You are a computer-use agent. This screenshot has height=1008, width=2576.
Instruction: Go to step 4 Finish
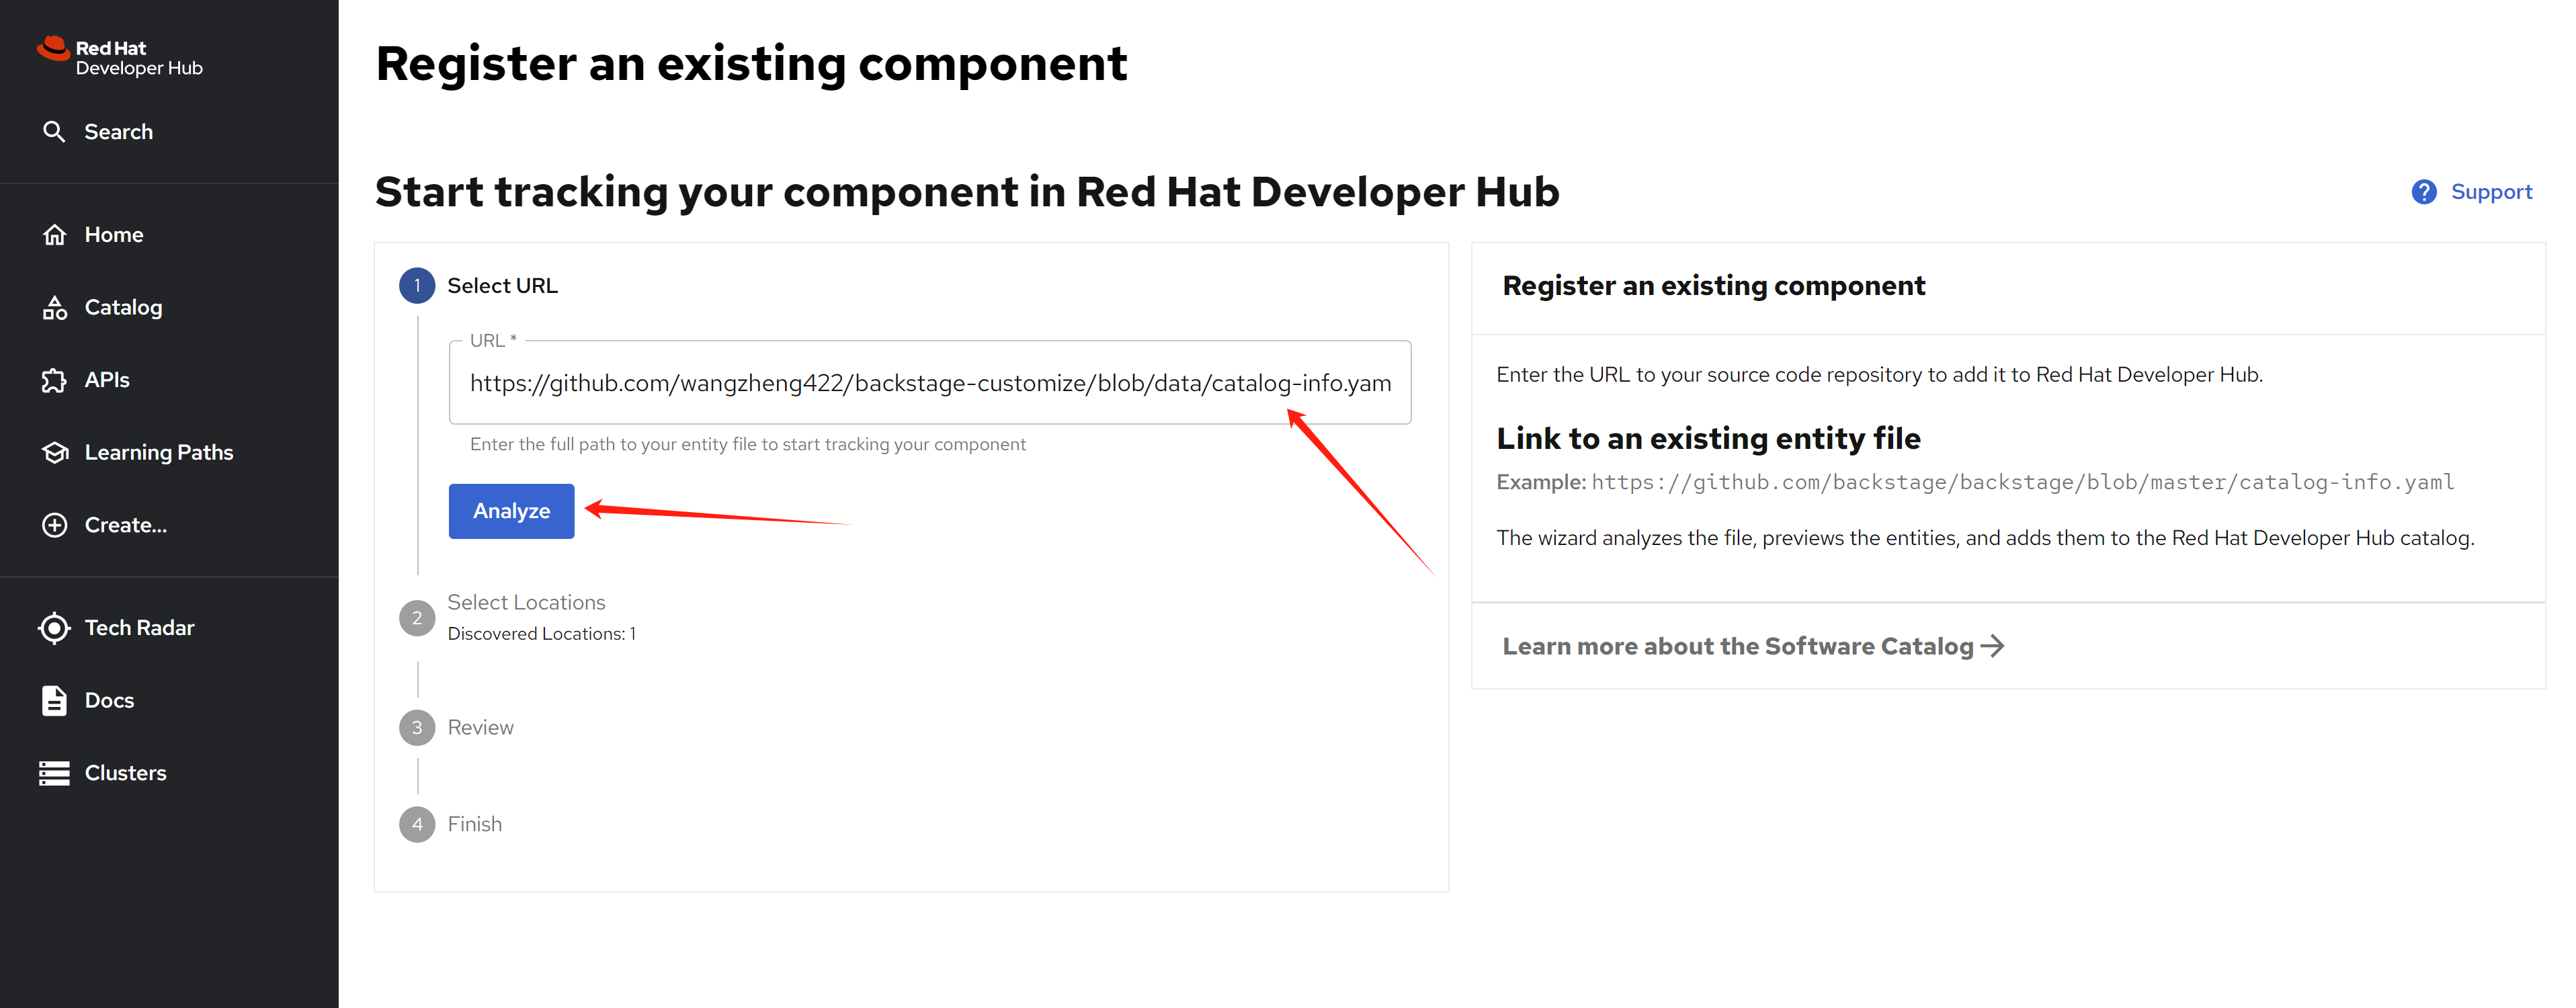point(474,824)
